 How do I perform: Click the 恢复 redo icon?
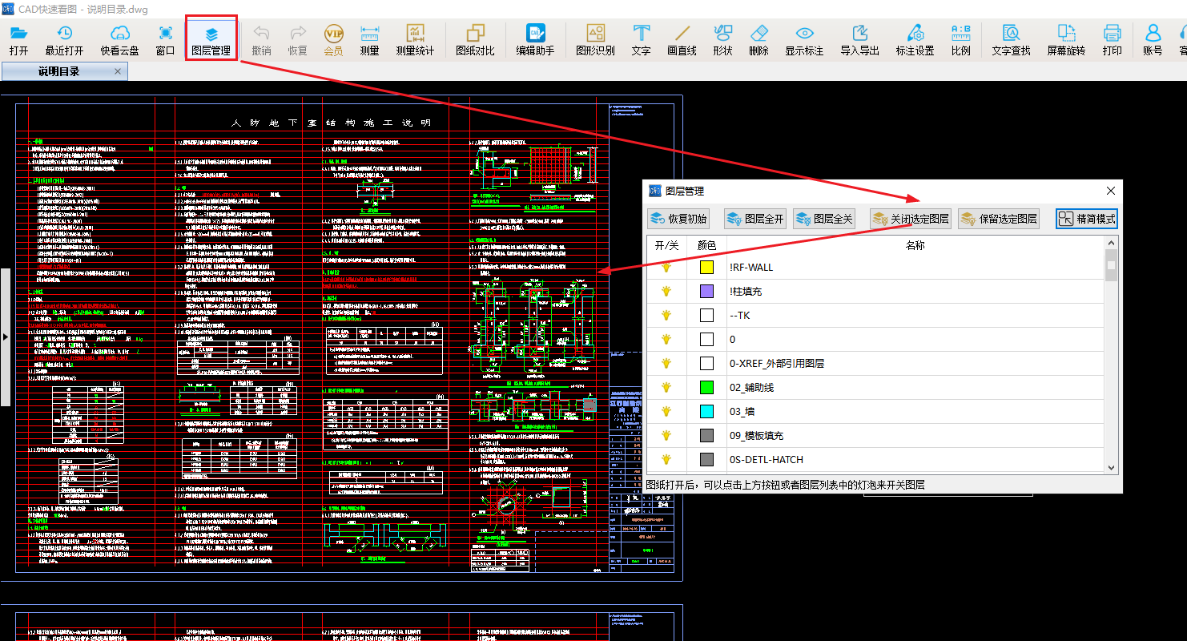297,40
